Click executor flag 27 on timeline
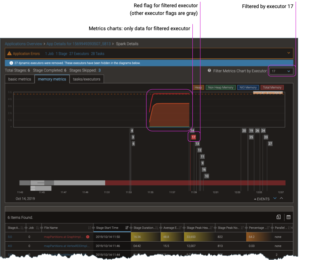 270,143
